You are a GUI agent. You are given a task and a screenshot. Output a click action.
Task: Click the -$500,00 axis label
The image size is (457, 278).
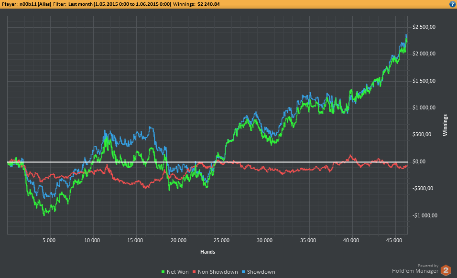click(423, 188)
